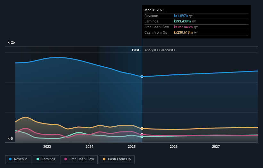Click the kr93.439m earnings value
This screenshot has height=168, width=263.
182,21
